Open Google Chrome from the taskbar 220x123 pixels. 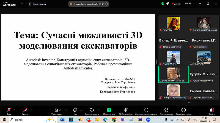[114, 120]
